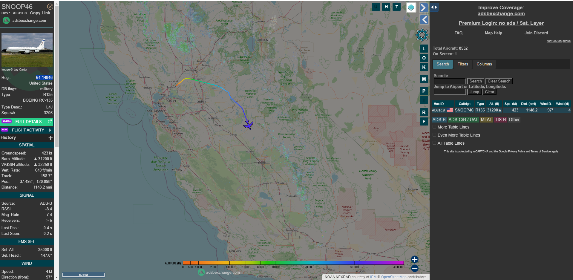Image resolution: width=573 pixels, height=280 pixels.
Task: Zoom out the map with minus button
Action: pos(415,268)
